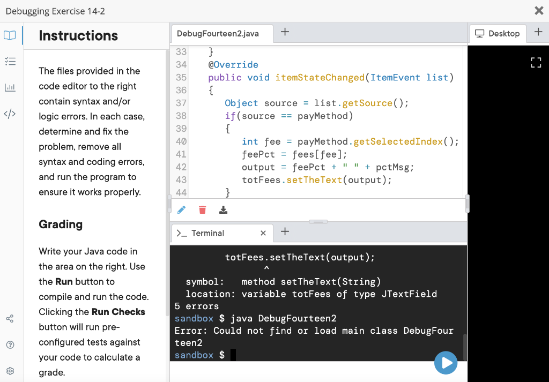Open the Run Checks checklist panel
Screen dimensions: 549x382
click(10, 61)
